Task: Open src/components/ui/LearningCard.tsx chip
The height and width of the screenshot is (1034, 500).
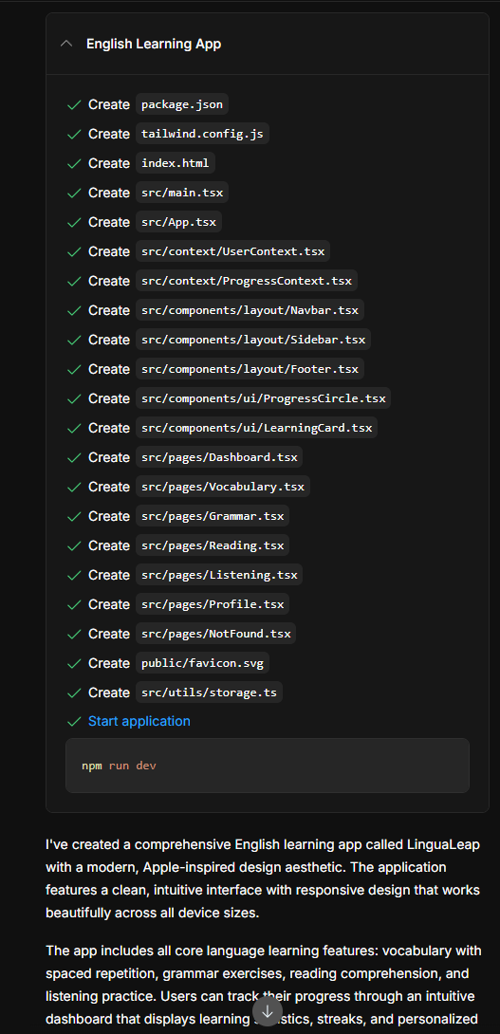Action: (256, 428)
